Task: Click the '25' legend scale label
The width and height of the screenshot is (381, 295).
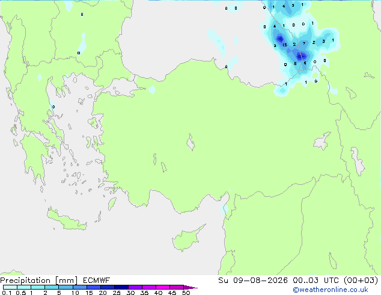Action: coord(117,293)
